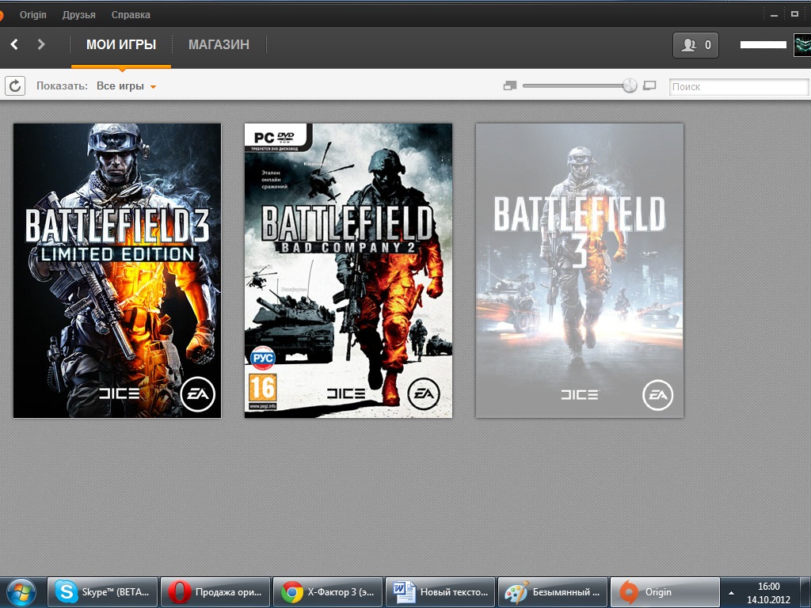
Task: Open the friends list button showing 0
Action: [695, 45]
